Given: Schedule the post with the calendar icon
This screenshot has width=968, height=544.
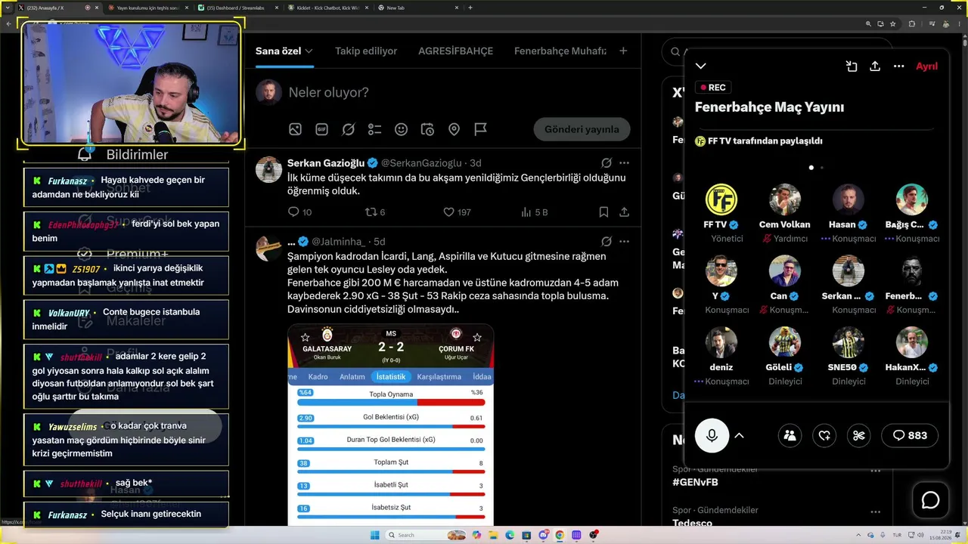Looking at the screenshot, I should click(428, 129).
